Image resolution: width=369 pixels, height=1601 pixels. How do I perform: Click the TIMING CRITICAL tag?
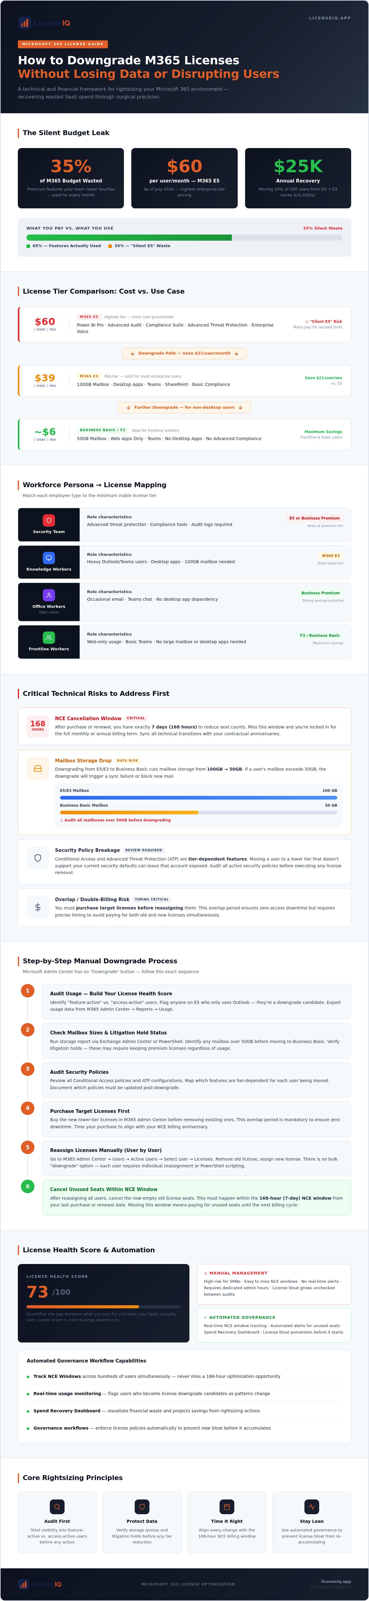(x=152, y=899)
